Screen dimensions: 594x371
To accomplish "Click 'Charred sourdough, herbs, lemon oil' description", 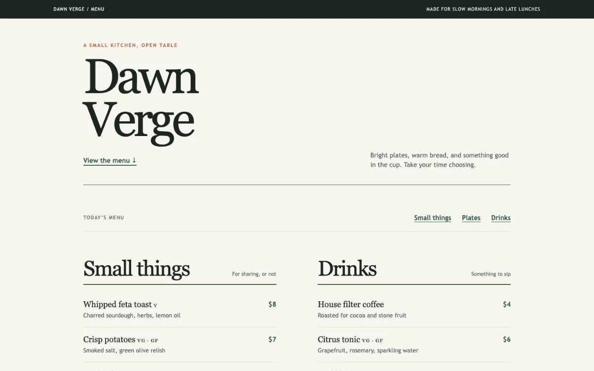I will click(x=132, y=315).
